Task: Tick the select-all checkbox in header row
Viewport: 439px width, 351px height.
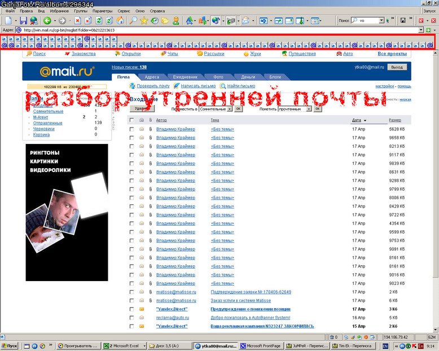Action: (x=131, y=120)
